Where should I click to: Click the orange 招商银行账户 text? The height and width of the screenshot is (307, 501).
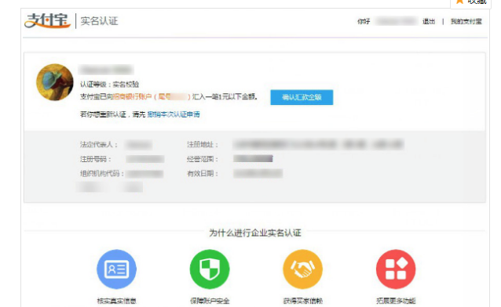(132, 96)
